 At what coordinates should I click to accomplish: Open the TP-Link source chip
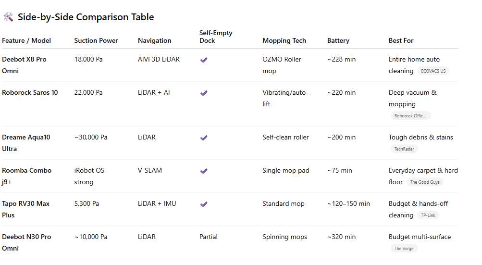pyautogui.click(x=428, y=215)
